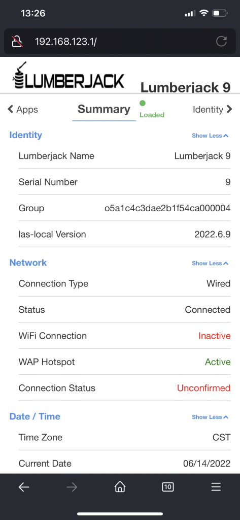Image resolution: width=240 pixels, height=520 pixels.
Task: Tap the red Unconfirmed connection status
Action: 203,388
